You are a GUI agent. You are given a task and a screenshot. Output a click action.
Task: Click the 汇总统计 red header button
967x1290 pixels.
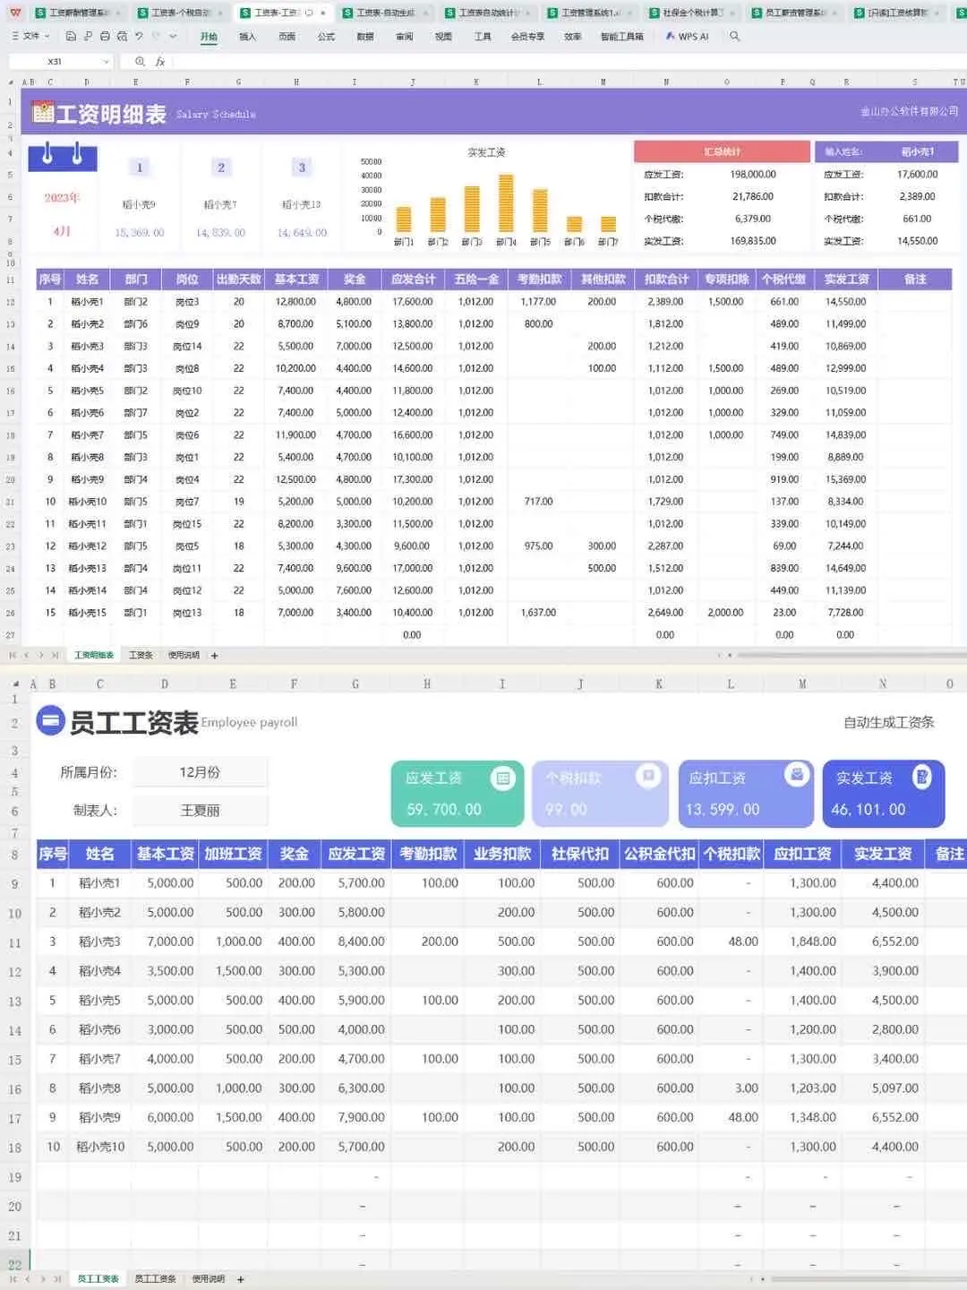point(722,151)
